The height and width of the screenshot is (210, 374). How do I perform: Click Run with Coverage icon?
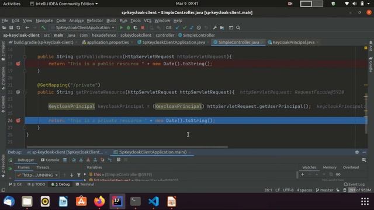point(135,27)
